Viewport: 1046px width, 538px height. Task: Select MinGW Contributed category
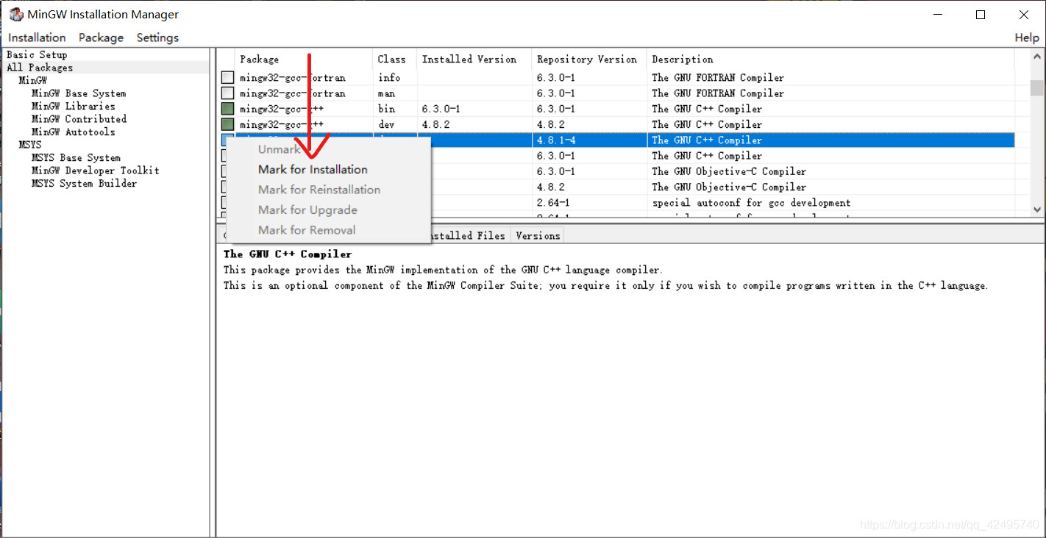click(79, 118)
